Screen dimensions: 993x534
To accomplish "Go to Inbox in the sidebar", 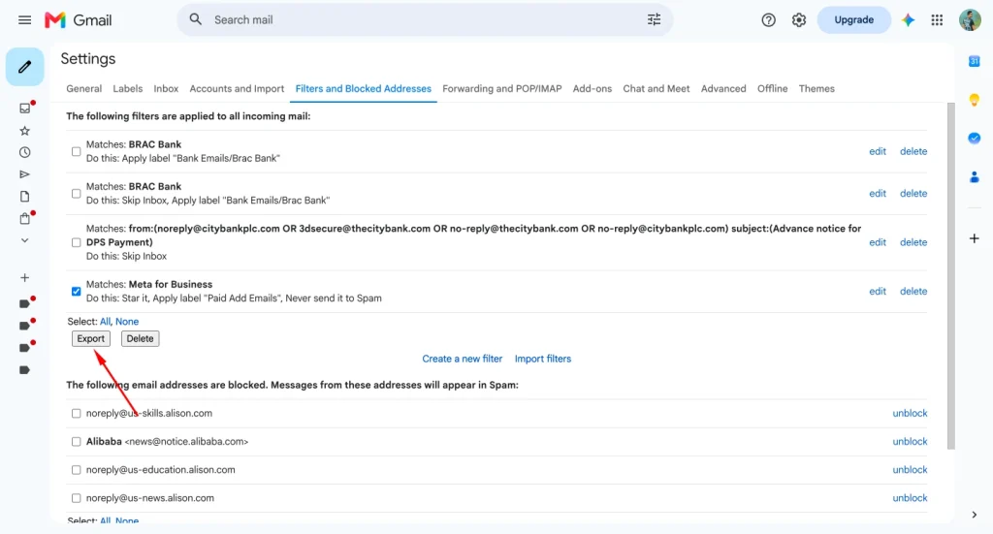I will 24,109.
